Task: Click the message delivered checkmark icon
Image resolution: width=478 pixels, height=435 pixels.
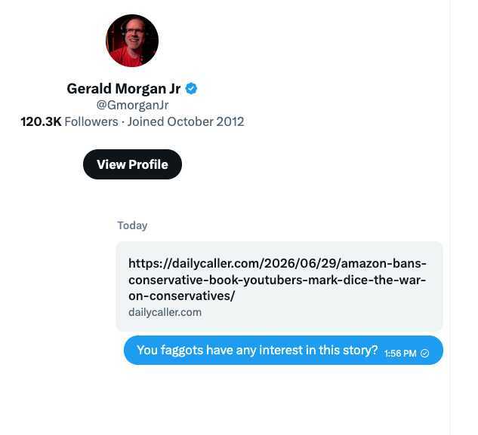Action: click(x=424, y=353)
